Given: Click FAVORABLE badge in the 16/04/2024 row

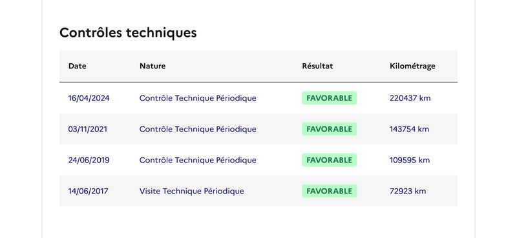Looking at the screenshot, I should click(329, 98).
